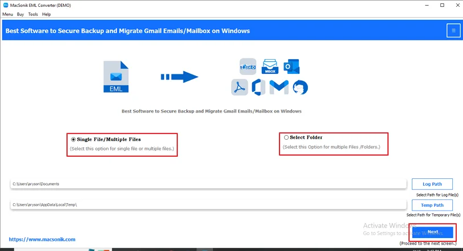
Task: Open the Menu menu
Action: tap(8, 14)
